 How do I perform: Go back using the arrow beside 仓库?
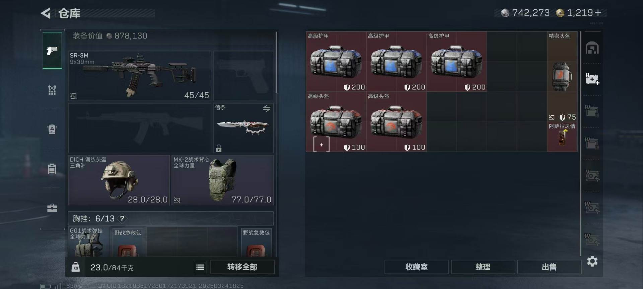[46, 13]
